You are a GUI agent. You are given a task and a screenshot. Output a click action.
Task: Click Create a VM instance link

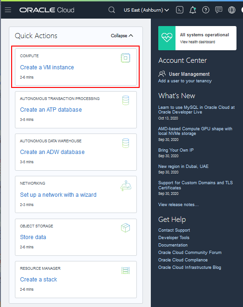[x=47, y=67]
